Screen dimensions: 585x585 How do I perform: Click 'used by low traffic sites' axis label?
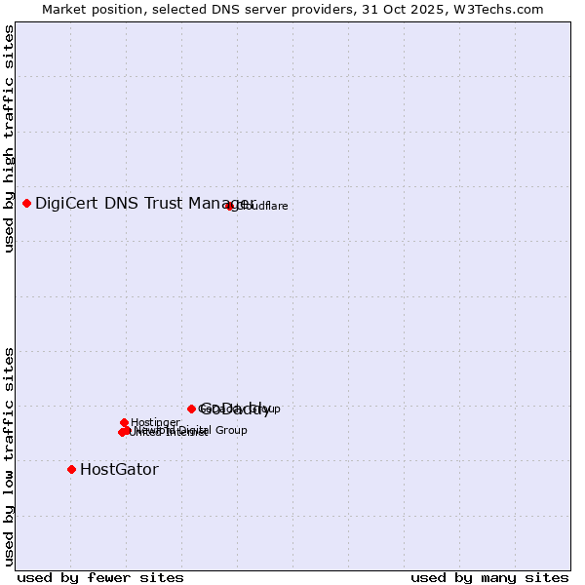[x=9, y=455]
